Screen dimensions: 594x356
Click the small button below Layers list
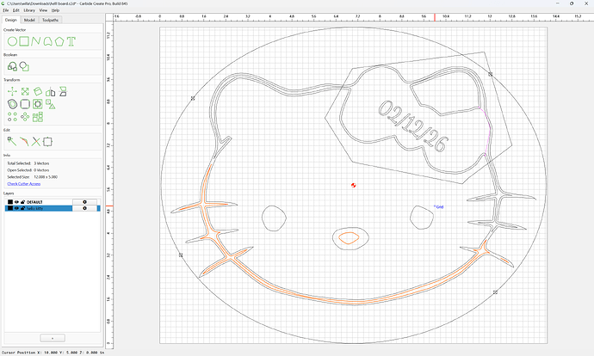coord(53,338)
